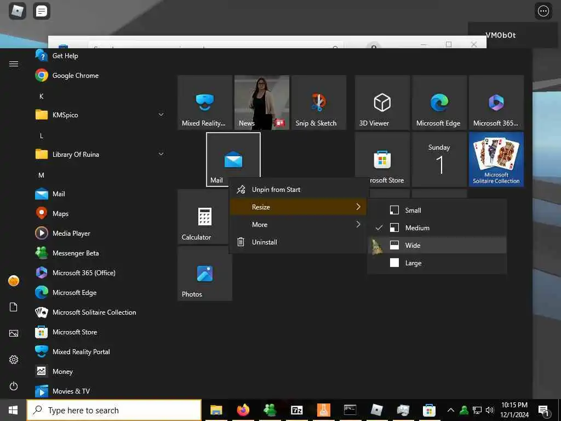
Task: Open the chat icon at top left
Action: 42,11
